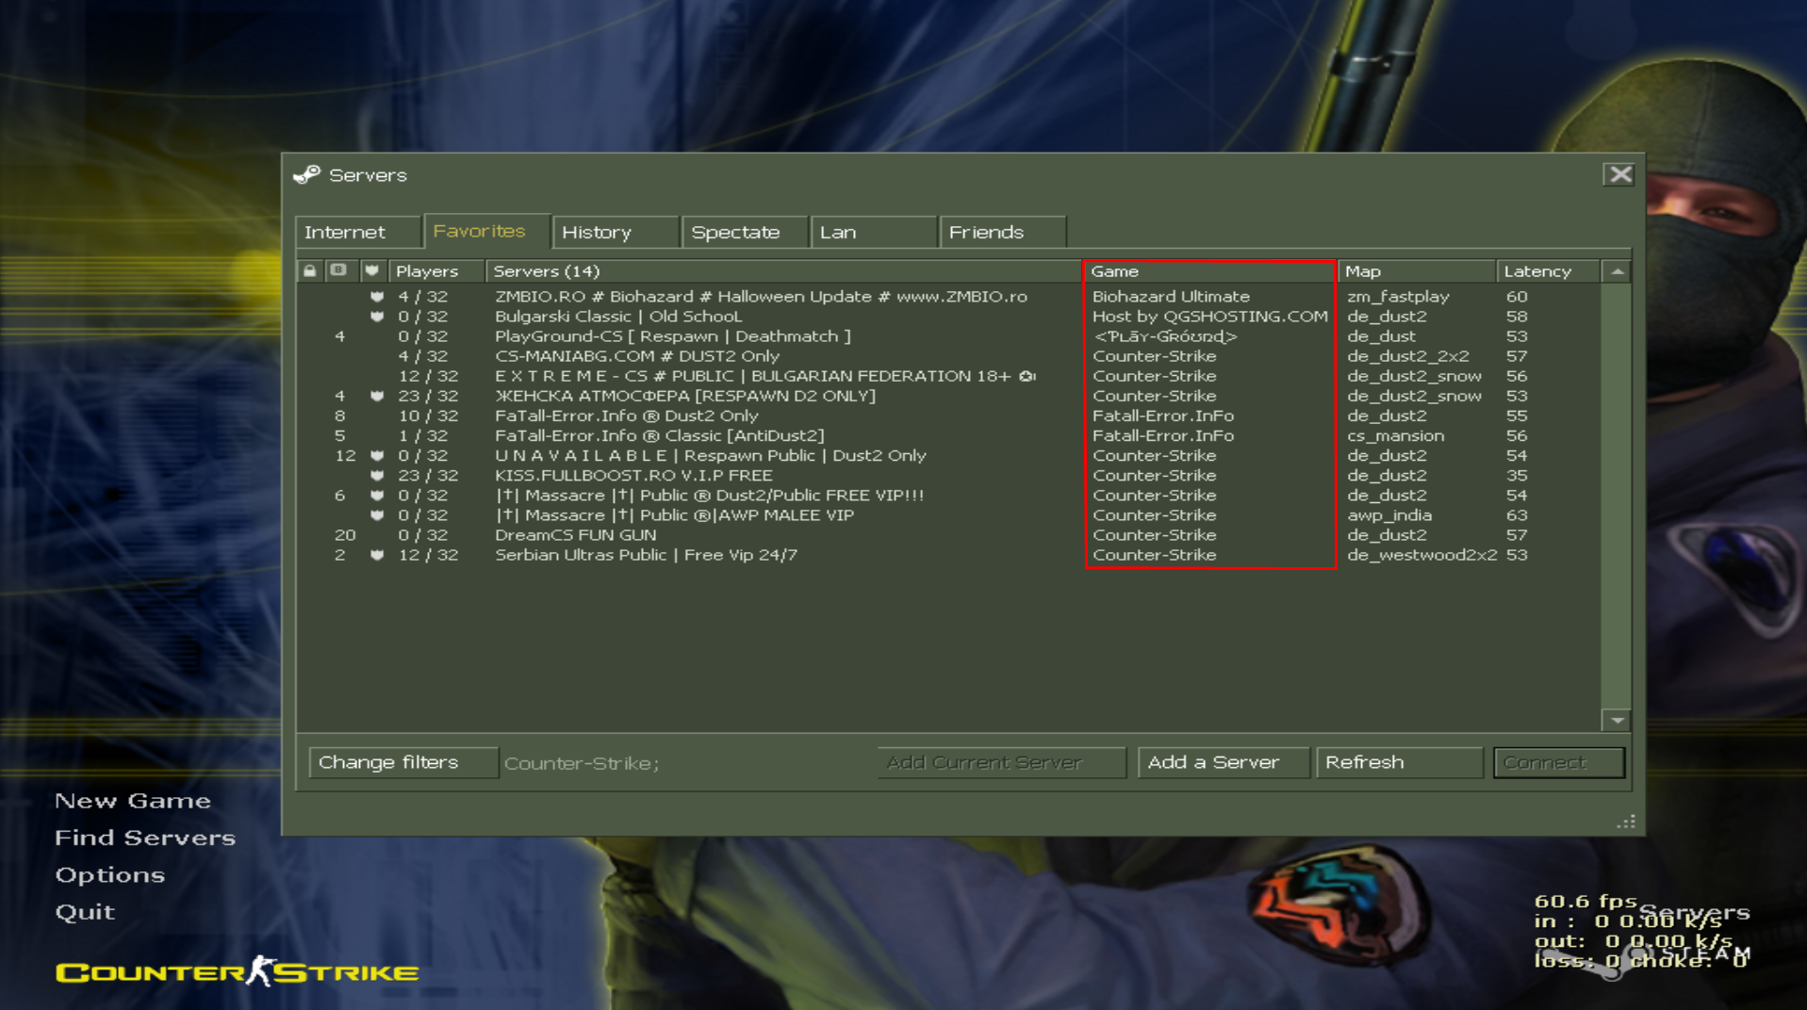The width and height of the screenshot is (1807, 1010).
Task: Click the scrollbar up arrow
Action: (1618, 271)
